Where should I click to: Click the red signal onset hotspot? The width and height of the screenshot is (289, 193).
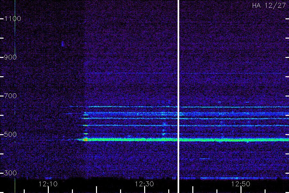[85, 140]
